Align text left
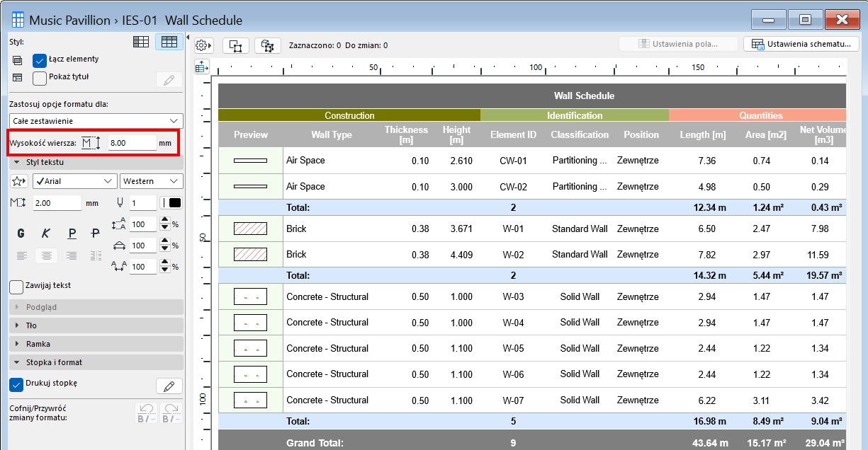This screenshot has width=868, height=450. click(22, 255)
